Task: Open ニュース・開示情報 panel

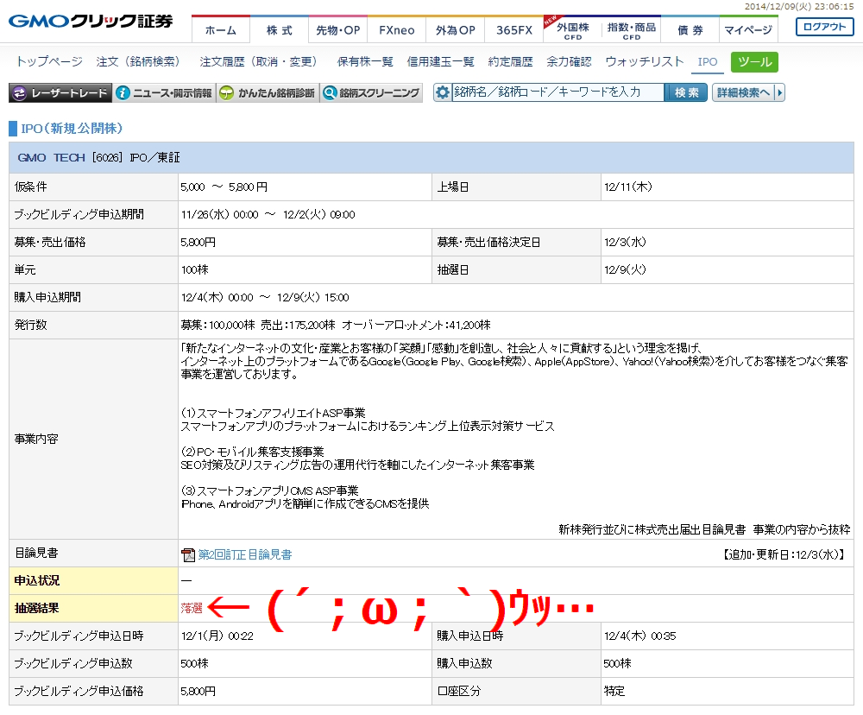Action: pyautogui.click(x=164, y=93)
